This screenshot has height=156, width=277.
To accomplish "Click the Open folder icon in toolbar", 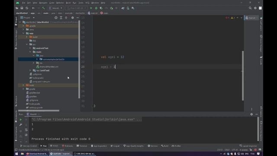I will (x=17, y=8).
